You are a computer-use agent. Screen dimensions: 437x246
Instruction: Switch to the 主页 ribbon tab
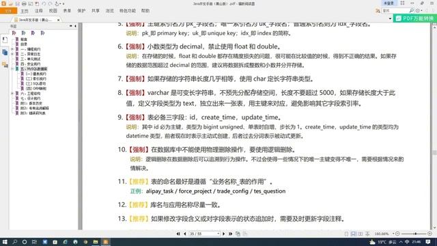click(x=25, y=11)
